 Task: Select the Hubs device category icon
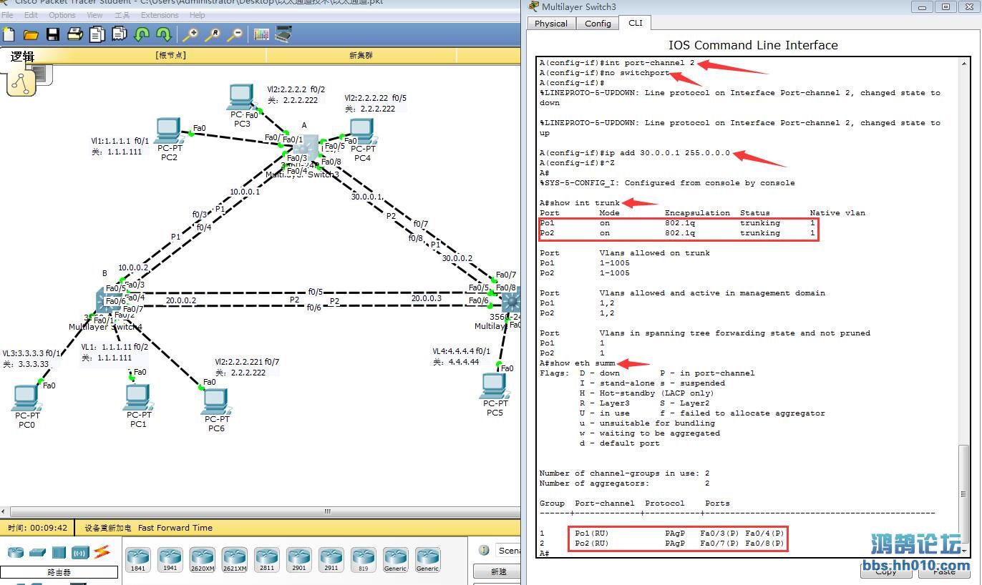pos(59,552)
